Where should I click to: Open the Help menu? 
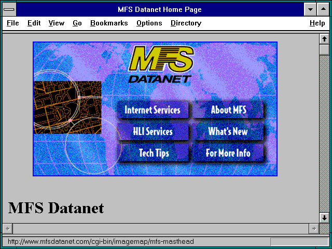[317, 23]
